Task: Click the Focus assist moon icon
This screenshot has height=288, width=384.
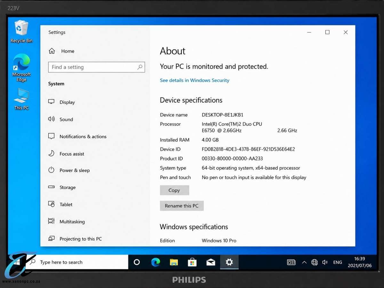Action: (51, 153)
